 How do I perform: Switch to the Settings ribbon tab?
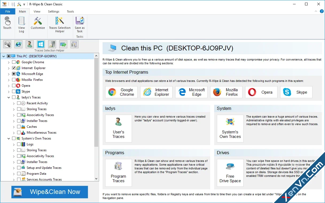(54, 11)
